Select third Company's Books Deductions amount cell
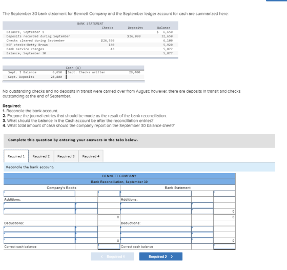Screen dimensions: 287x270 [87, 241]
